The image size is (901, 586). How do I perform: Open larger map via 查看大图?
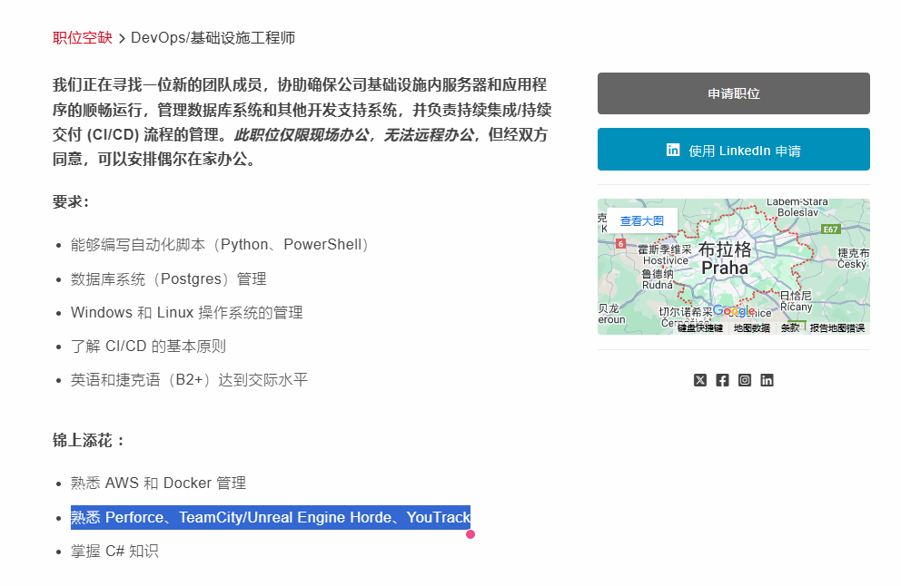pos(642,221)
